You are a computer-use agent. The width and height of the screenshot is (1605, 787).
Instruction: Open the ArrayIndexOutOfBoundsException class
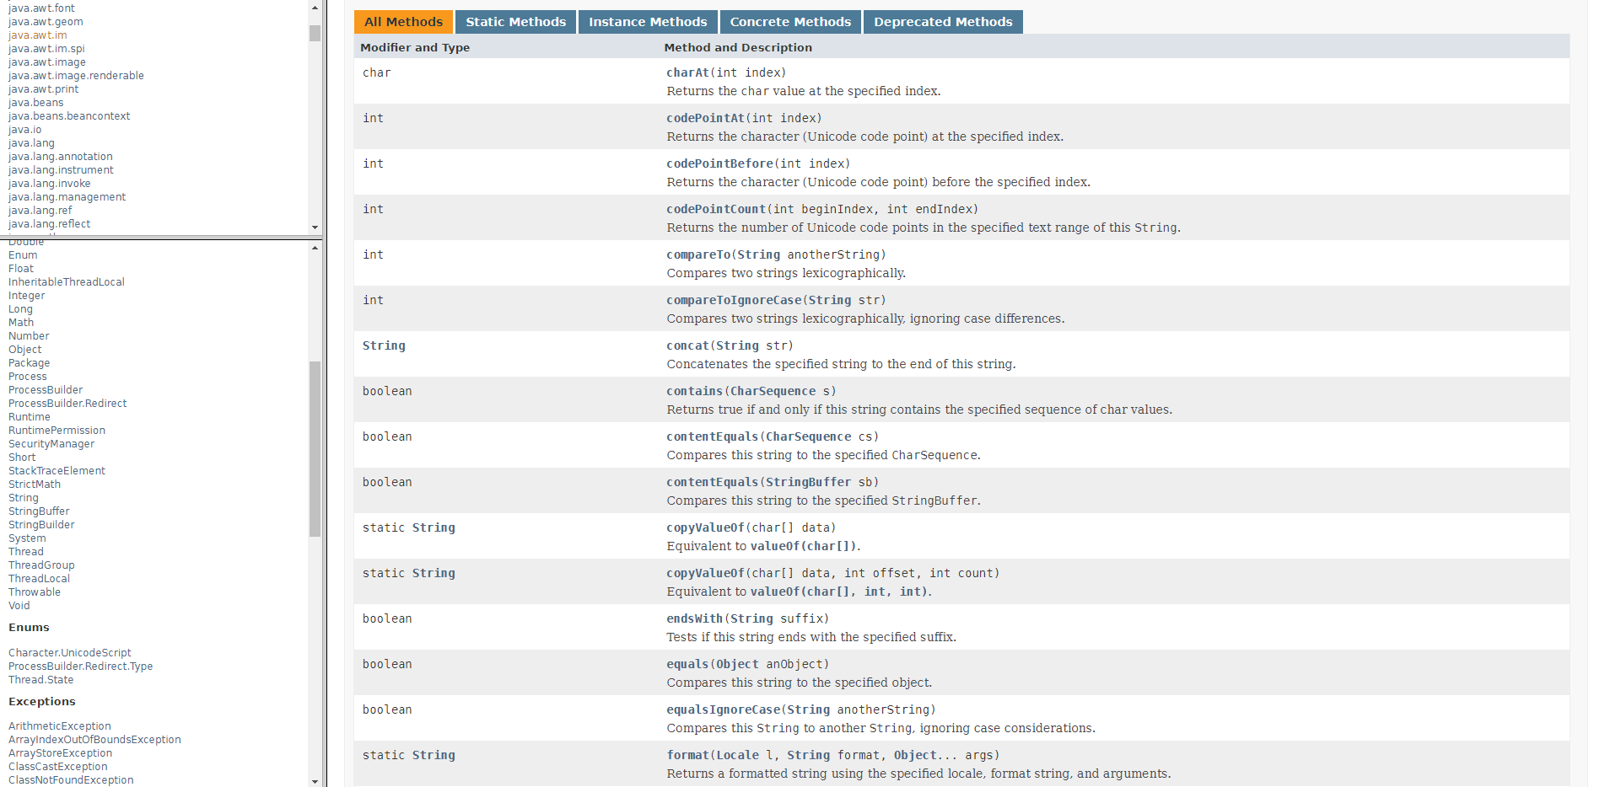pos(94,740)
